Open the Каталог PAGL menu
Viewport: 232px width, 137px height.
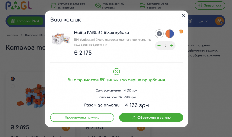click(25, 21)
